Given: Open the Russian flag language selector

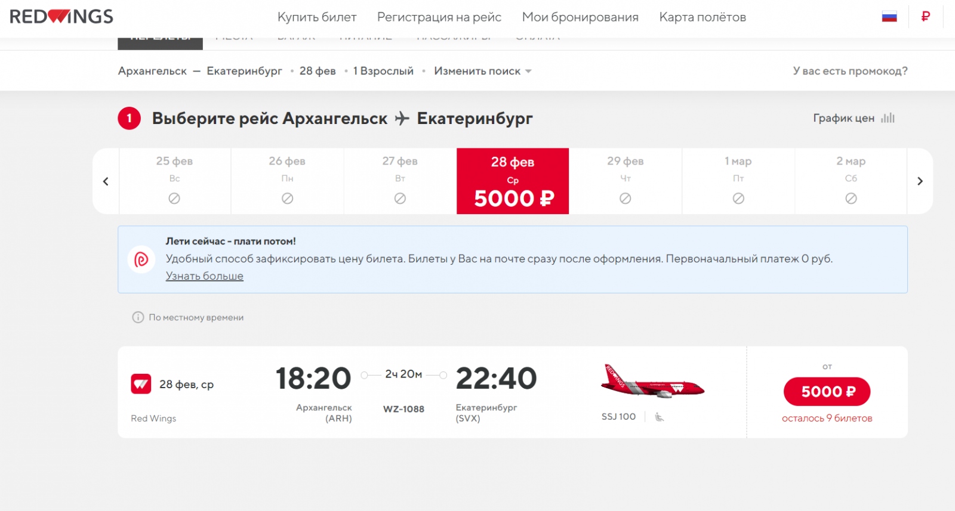Looking at the screenshot, I should pos(889,17).
